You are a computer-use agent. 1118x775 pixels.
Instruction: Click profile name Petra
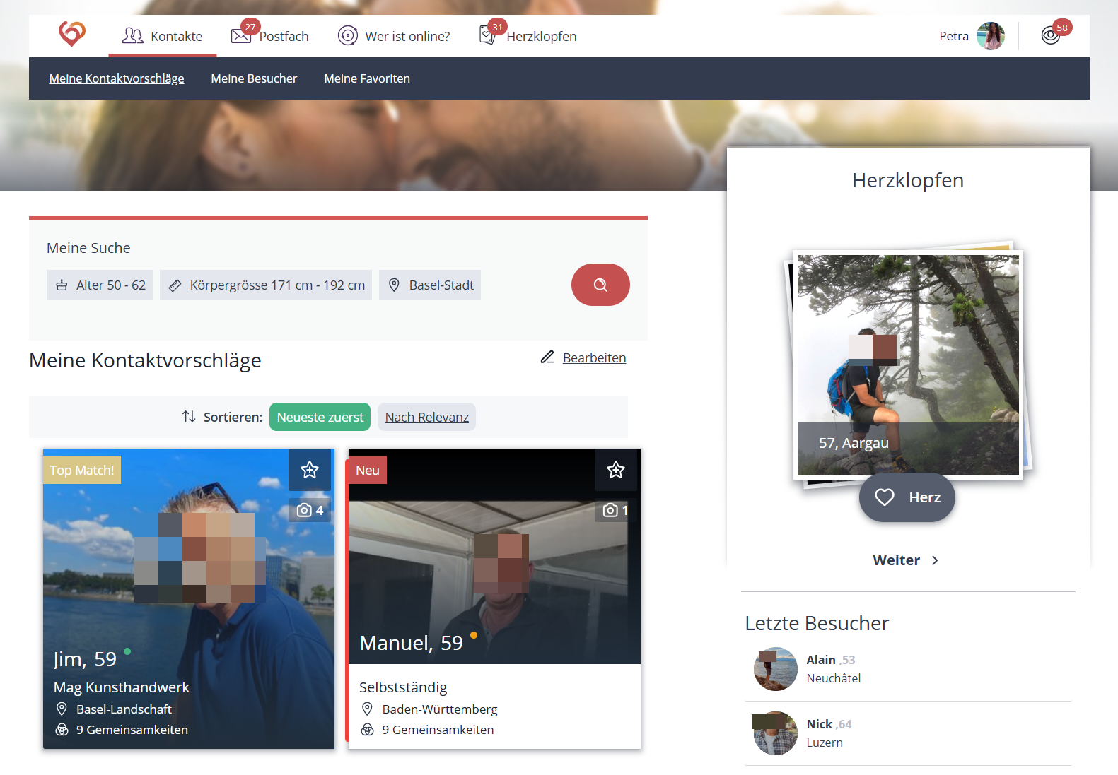pyautogui.click(x=954, y=36)
